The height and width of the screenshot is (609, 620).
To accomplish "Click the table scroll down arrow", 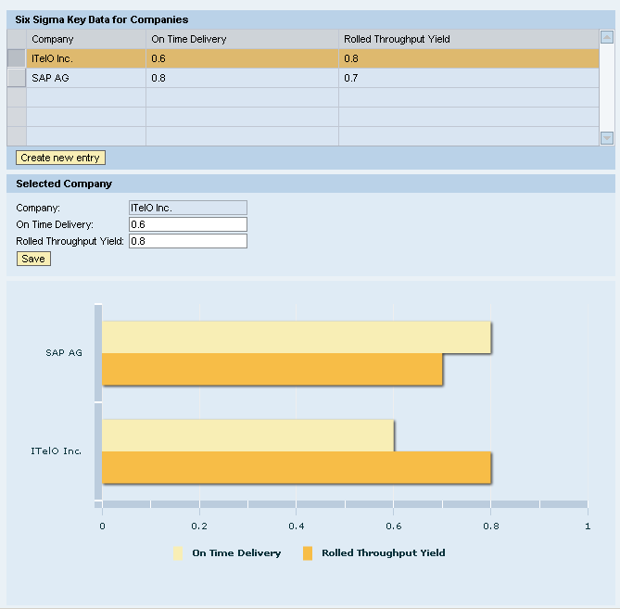I will coord(607,138).
